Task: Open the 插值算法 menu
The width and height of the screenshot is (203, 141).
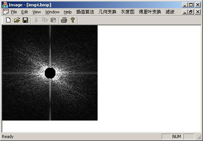Action: click(85, 12)
